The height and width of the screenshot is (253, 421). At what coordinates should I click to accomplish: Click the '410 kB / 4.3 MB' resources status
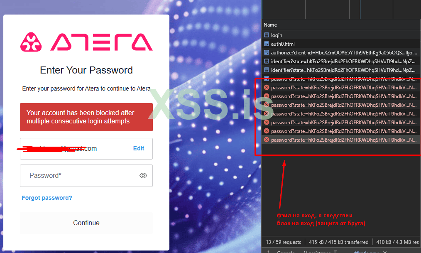[398, 242]
